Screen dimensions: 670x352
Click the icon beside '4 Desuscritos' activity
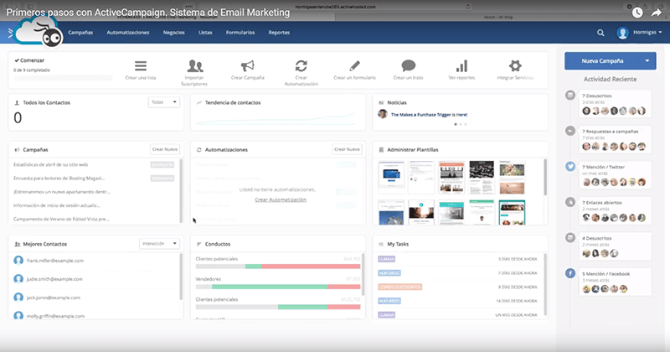570,237
